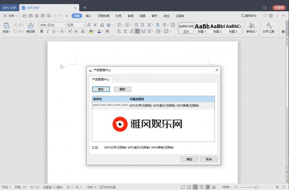Screen dimensions: 289x190
Task: Open the 审阅 ribbon tab
Action: tap(130, 16)
